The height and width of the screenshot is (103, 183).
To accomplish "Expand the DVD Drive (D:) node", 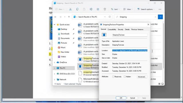I will point(55,74).
